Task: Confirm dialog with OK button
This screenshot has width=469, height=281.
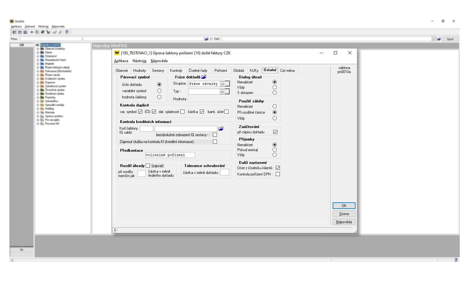Action: (344, 206)
